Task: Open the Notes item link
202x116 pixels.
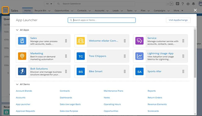Action: point(107,98)
